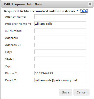Click the Agency Name text box
This screenshot has height=99, width=94.
tap(60, 17)
